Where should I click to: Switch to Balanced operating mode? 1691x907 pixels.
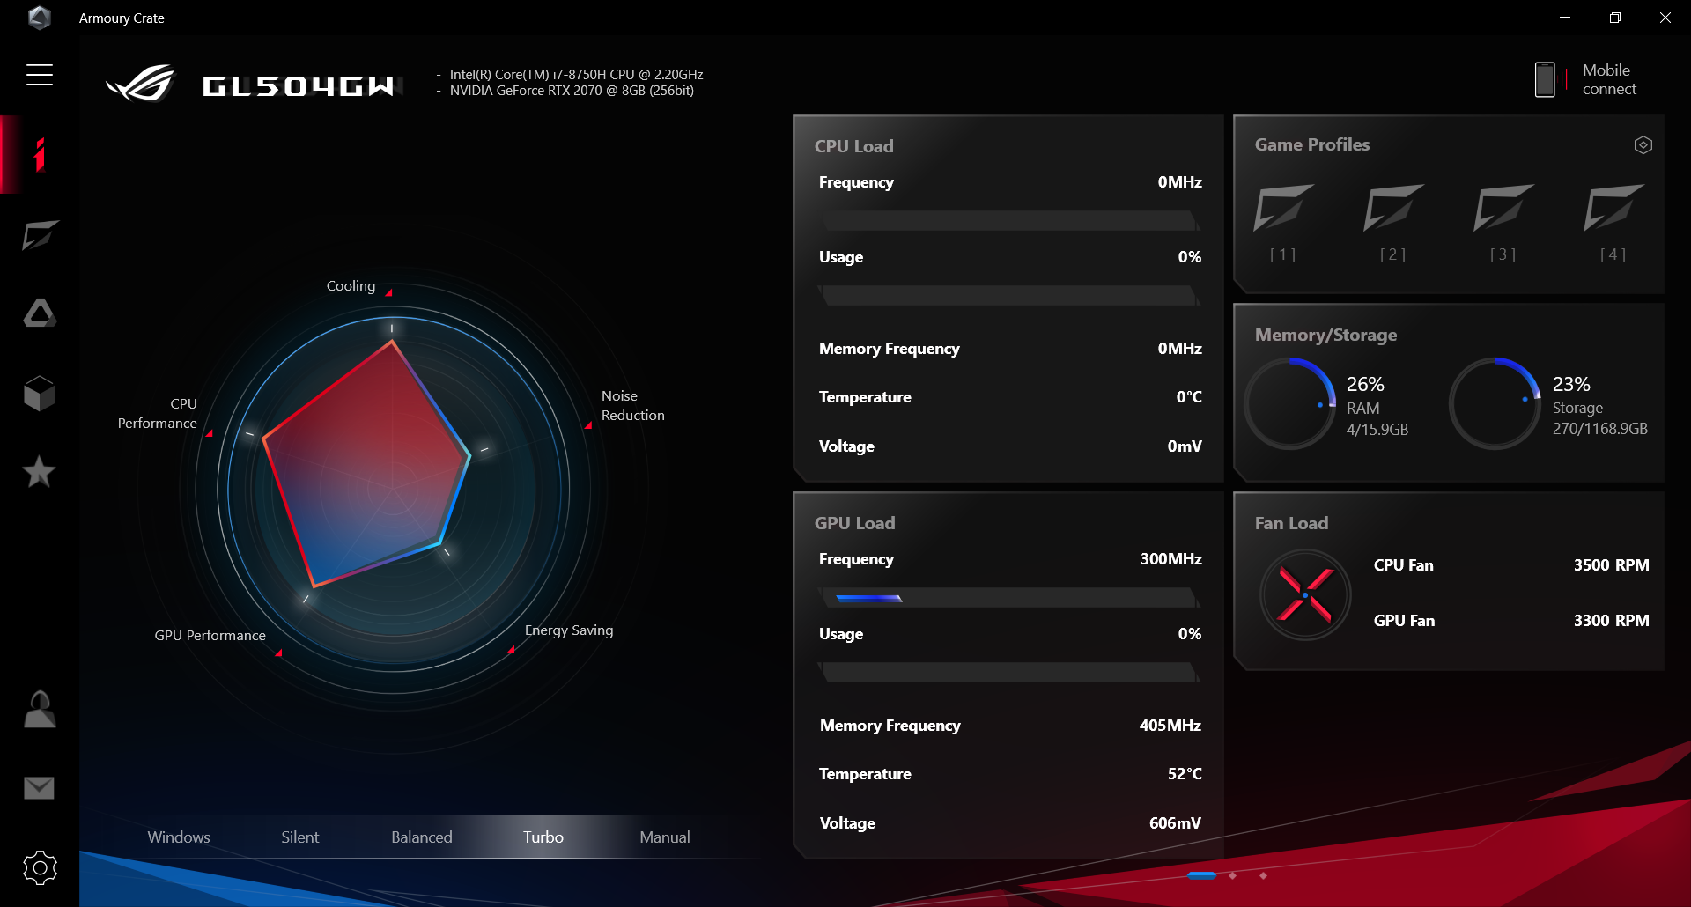pyautogui.click(x=422, y=837)
